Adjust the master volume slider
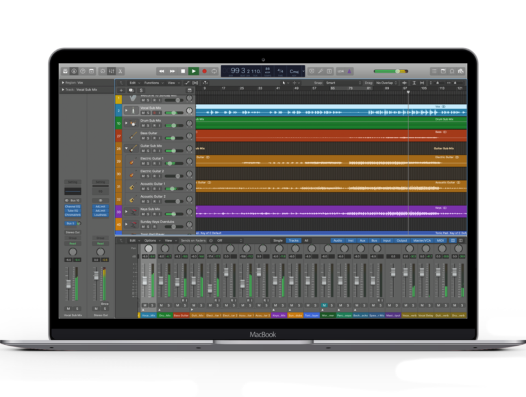Viewport: 526px width, 397px height. coord(391,71)
